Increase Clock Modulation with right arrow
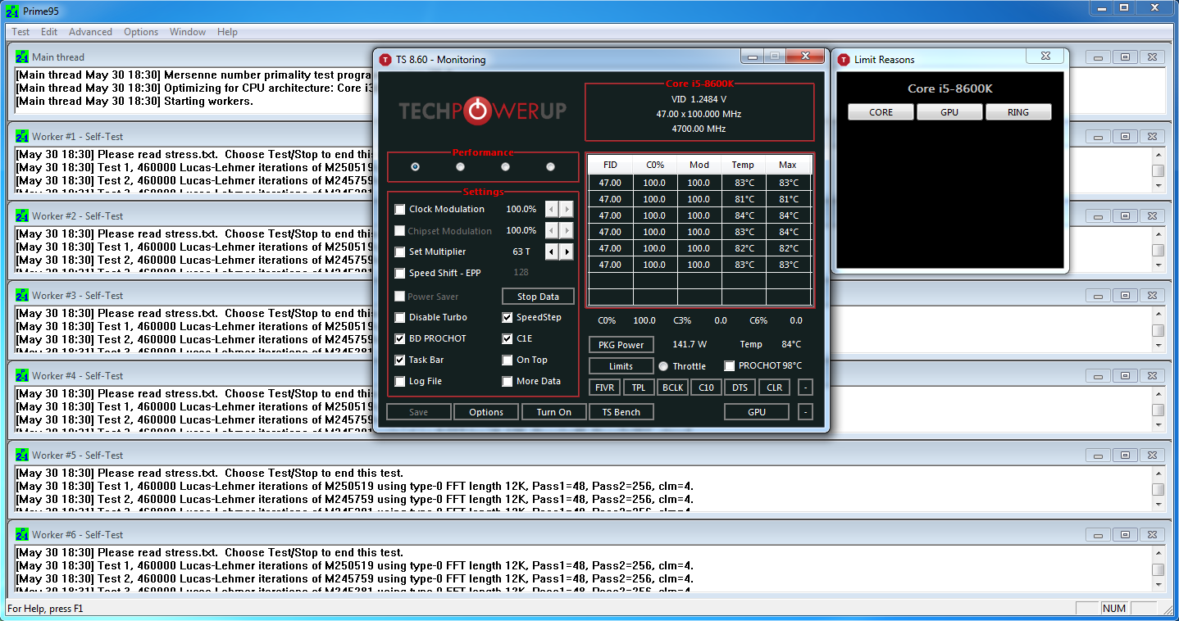 click(x=567, y=210)
